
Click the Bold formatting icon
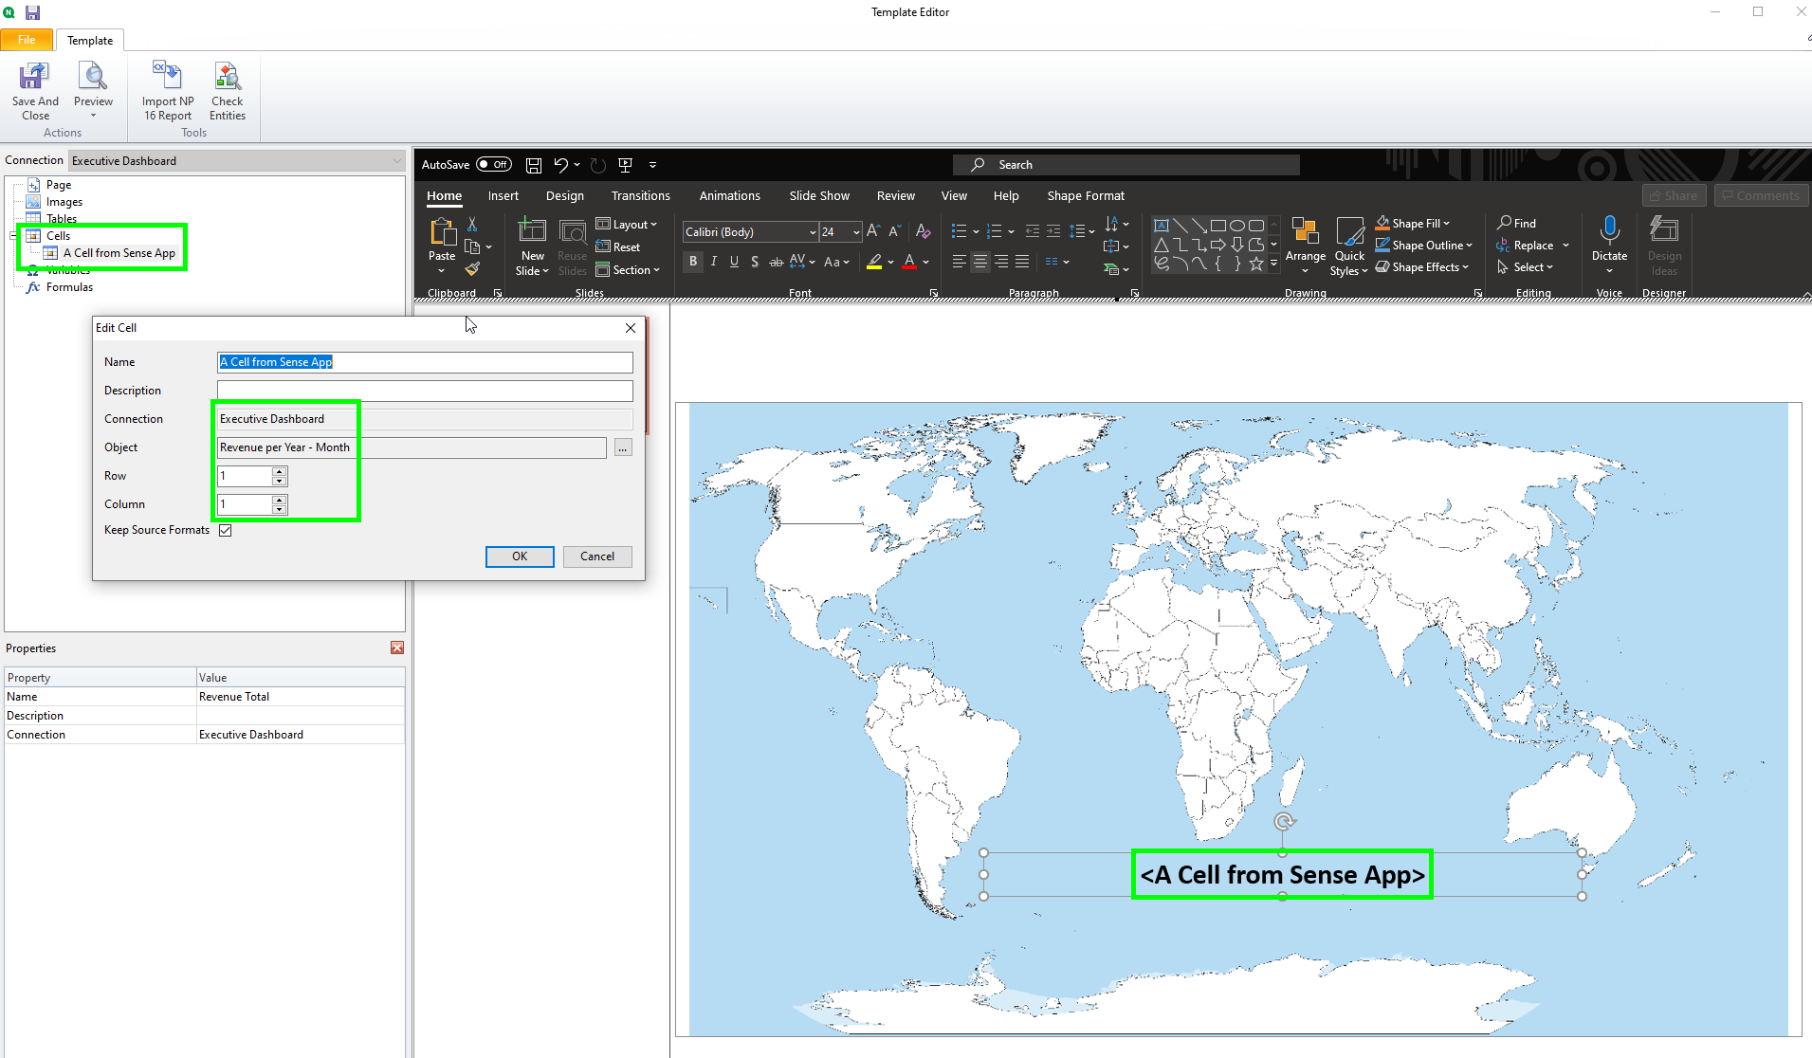(693, 262)
